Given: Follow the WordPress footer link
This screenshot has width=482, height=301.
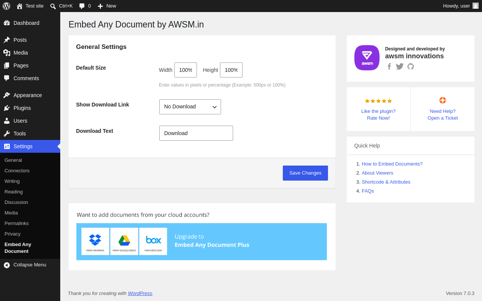Looking at the screenshot, I should point(140,293).
